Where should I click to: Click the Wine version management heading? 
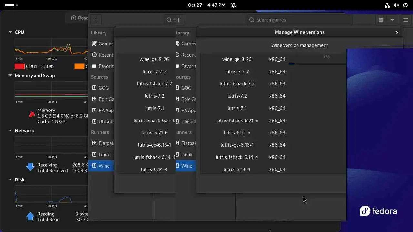point(299,45)
